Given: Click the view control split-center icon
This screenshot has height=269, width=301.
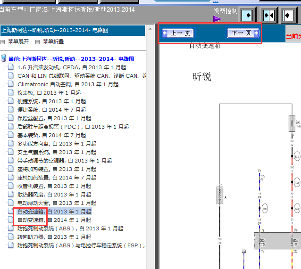Looking at the screenshot, I should (x=269, y=16).
